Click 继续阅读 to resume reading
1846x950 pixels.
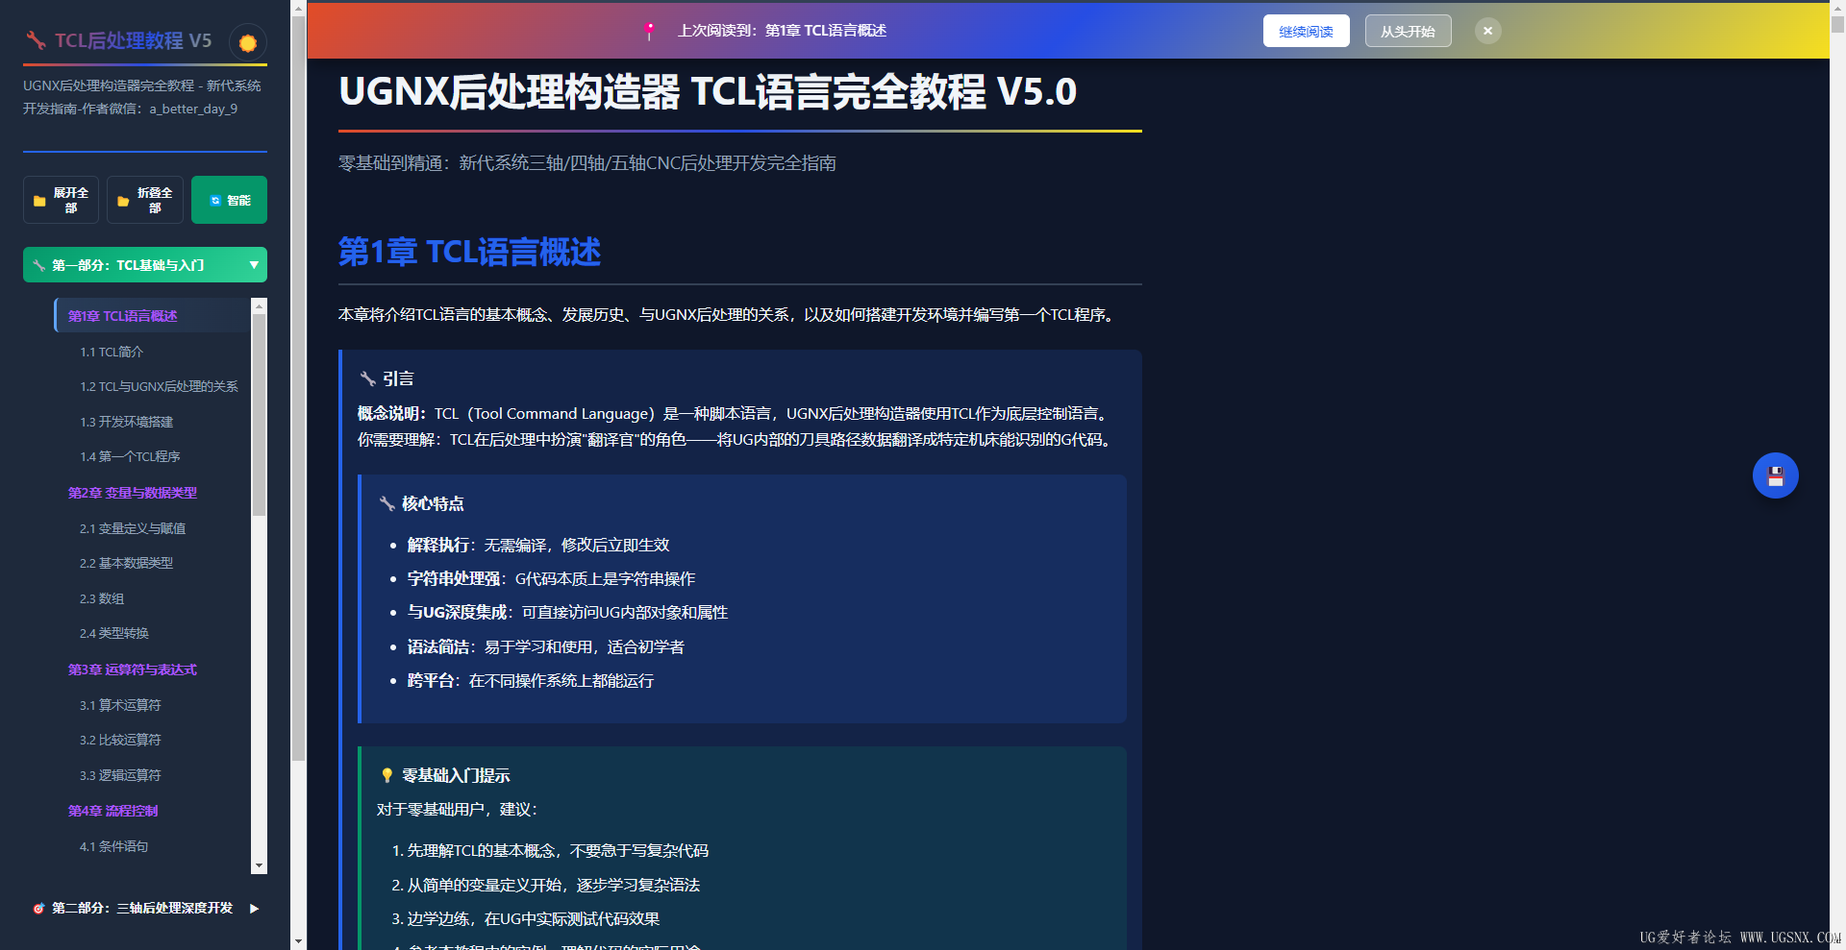pyautogui.click(x=1306, y=31)
